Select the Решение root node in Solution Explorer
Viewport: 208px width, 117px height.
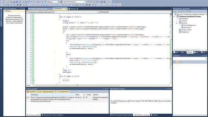click(x=190, y=14)
